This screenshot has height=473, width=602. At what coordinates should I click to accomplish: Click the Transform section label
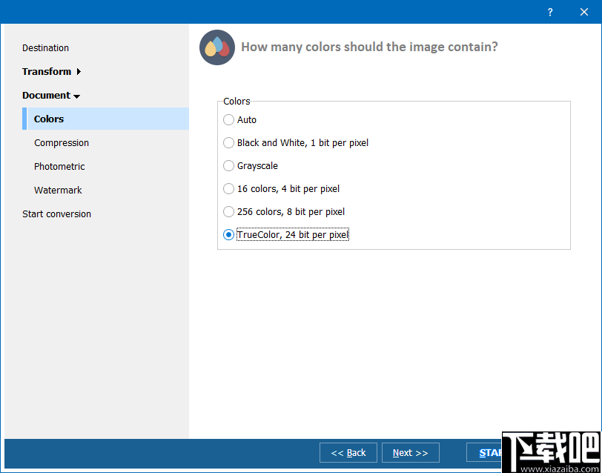click(47, 71)
